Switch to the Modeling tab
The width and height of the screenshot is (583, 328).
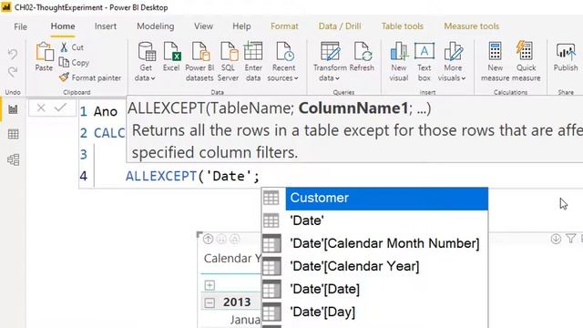tap(156, 26)
